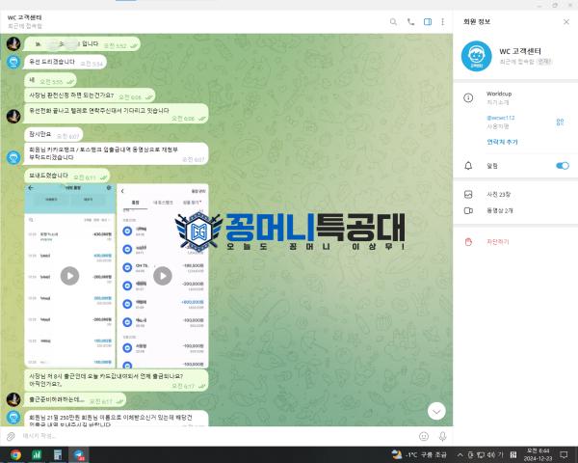Image resolution: width=578 pixels, height=463 pixels.
Task: Click the username link above 사용자명
Action: tap(501, 118)
